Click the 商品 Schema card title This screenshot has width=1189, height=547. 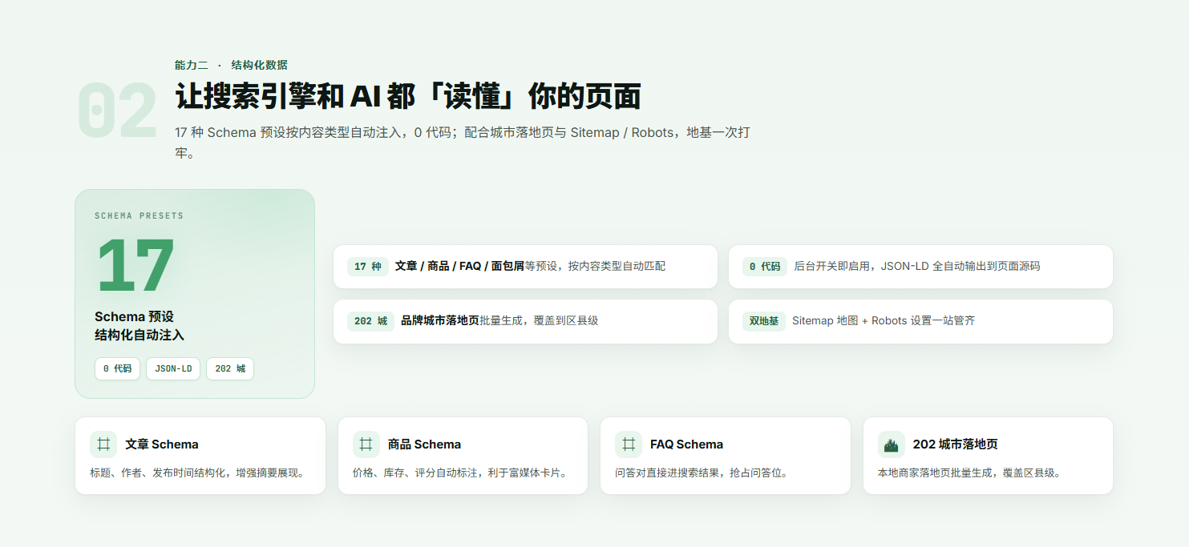pyautogui.click(x=424, y=444)
